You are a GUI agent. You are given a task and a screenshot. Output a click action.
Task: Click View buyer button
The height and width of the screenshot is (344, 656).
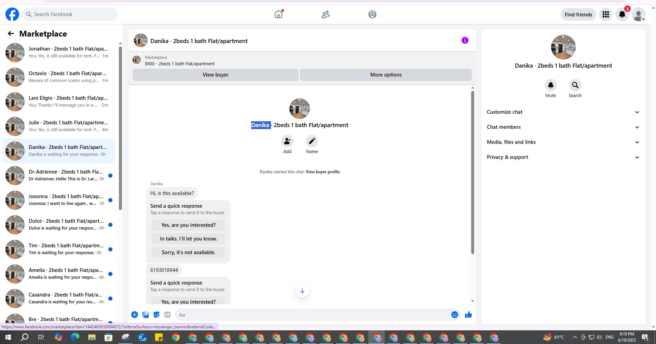(216, 75)
